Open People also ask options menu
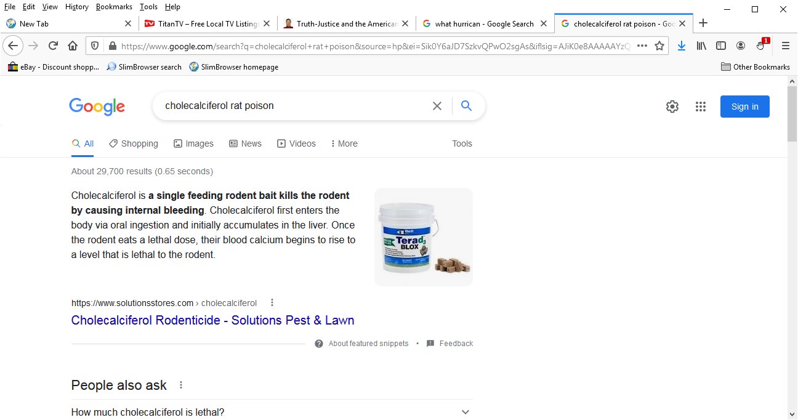The height and width of the screenshot is (420, 798). click(x=181, y=385)
